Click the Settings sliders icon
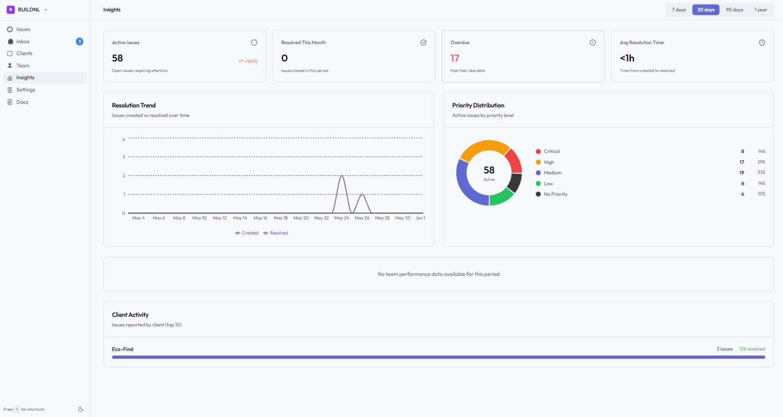This screenshot has width=783, height=417. [x=10, y=90]
